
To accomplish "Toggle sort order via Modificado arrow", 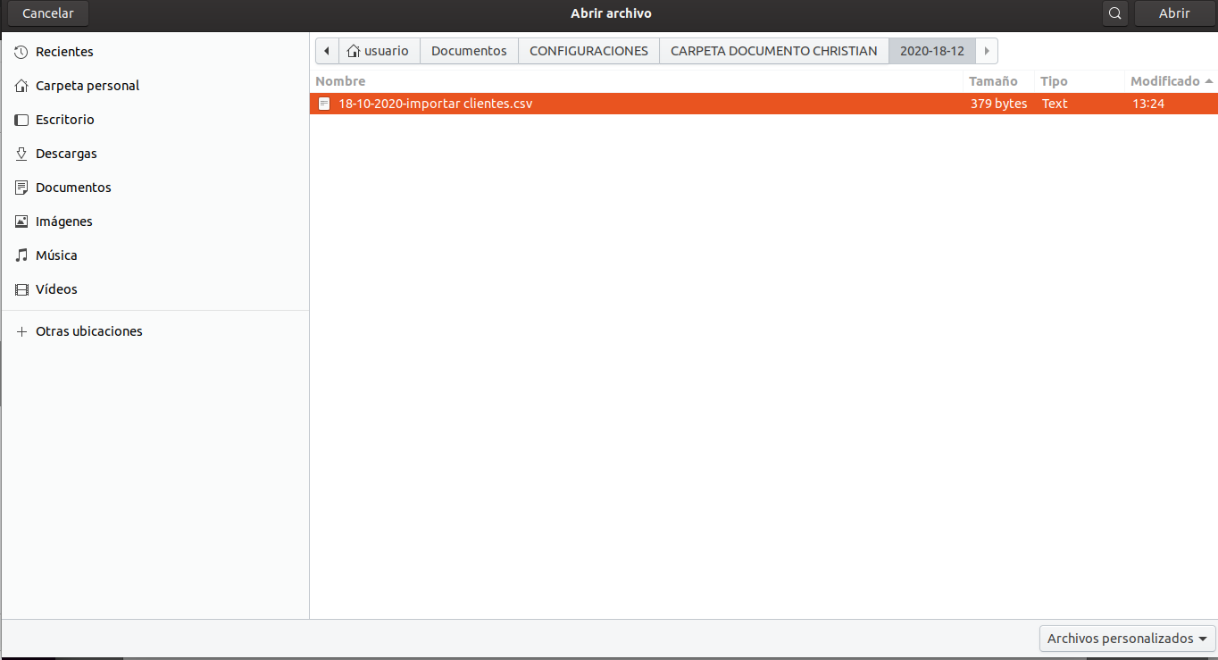I will click(1209, 81).
